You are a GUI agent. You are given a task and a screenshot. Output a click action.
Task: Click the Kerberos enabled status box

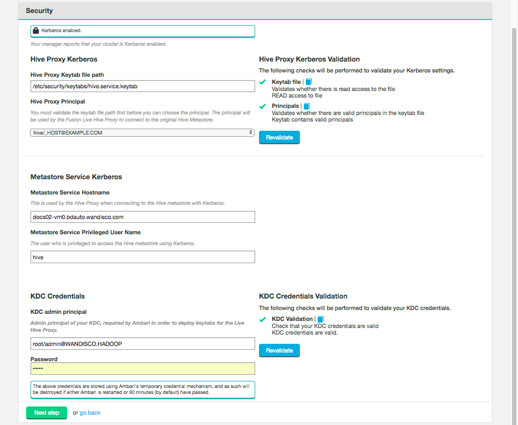(x=143, y=31)
